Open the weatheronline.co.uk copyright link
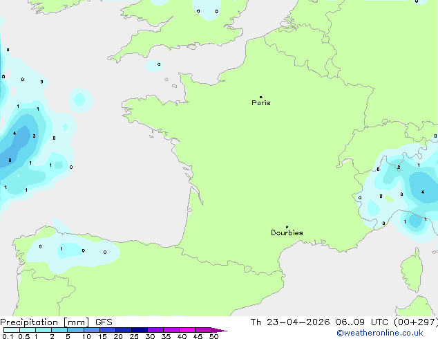 [380, 333]
